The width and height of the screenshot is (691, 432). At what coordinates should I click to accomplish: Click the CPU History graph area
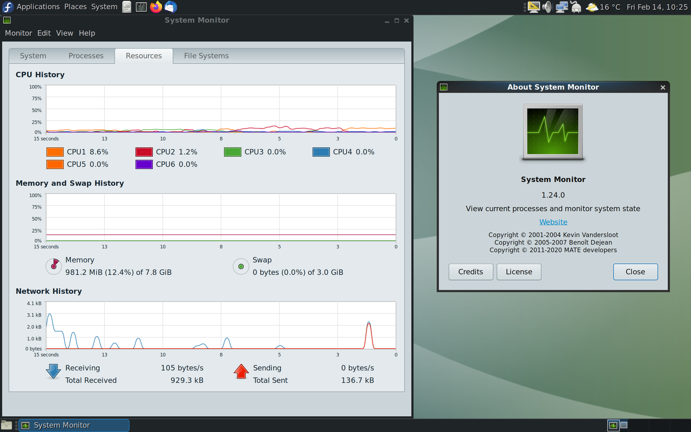[x=221, y=109]
